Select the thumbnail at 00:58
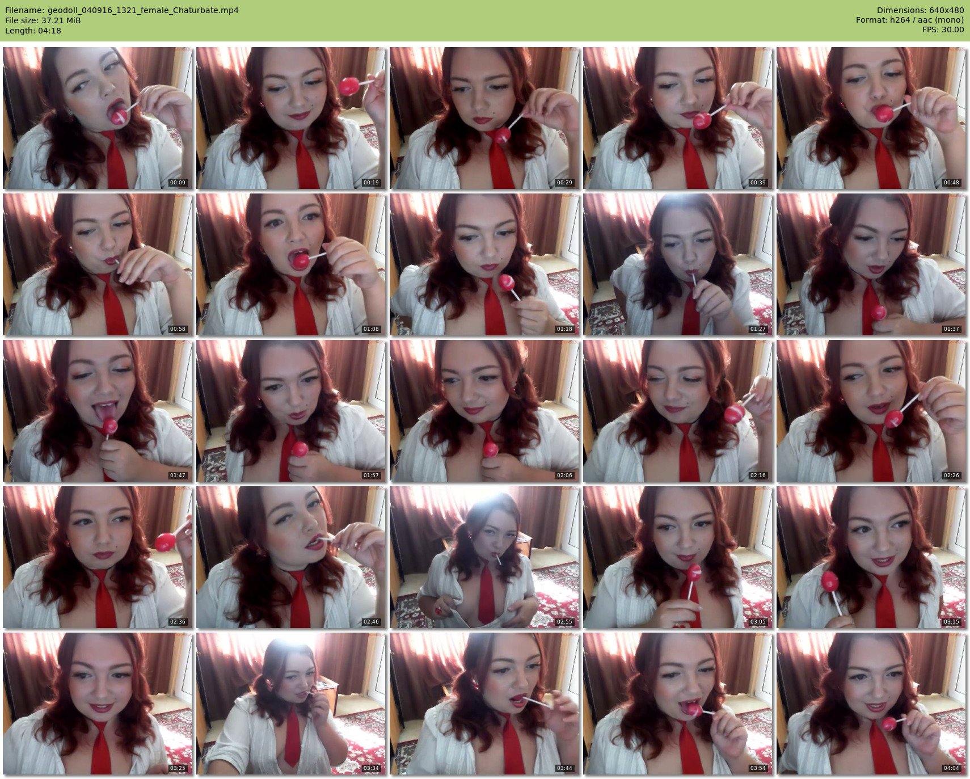Image resolution: width=970 pixels, height=779 pixels. click(98, 264)
